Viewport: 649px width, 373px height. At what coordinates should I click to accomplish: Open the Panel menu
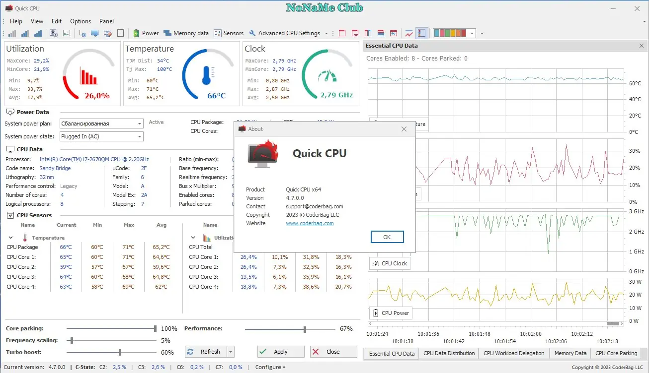click(106, 21)
